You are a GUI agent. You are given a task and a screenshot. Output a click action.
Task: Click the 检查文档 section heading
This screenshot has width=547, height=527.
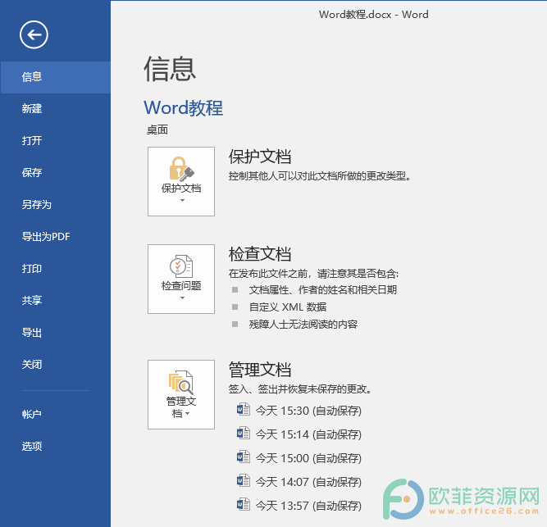tap(260, 254)
